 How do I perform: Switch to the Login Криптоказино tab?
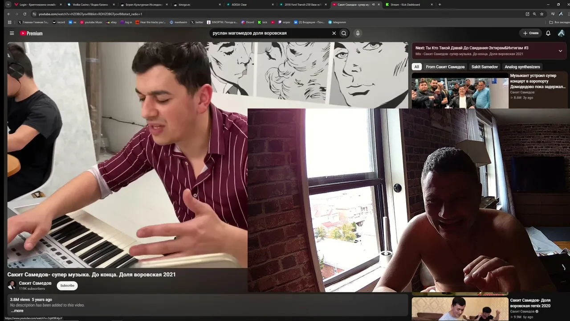[38, 4]
